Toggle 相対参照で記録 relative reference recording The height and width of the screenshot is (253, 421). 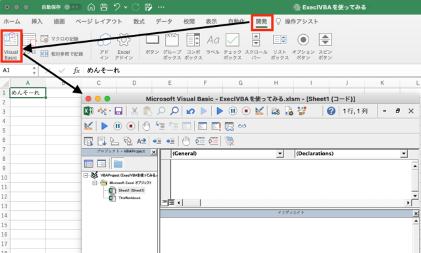pos(62,54)
